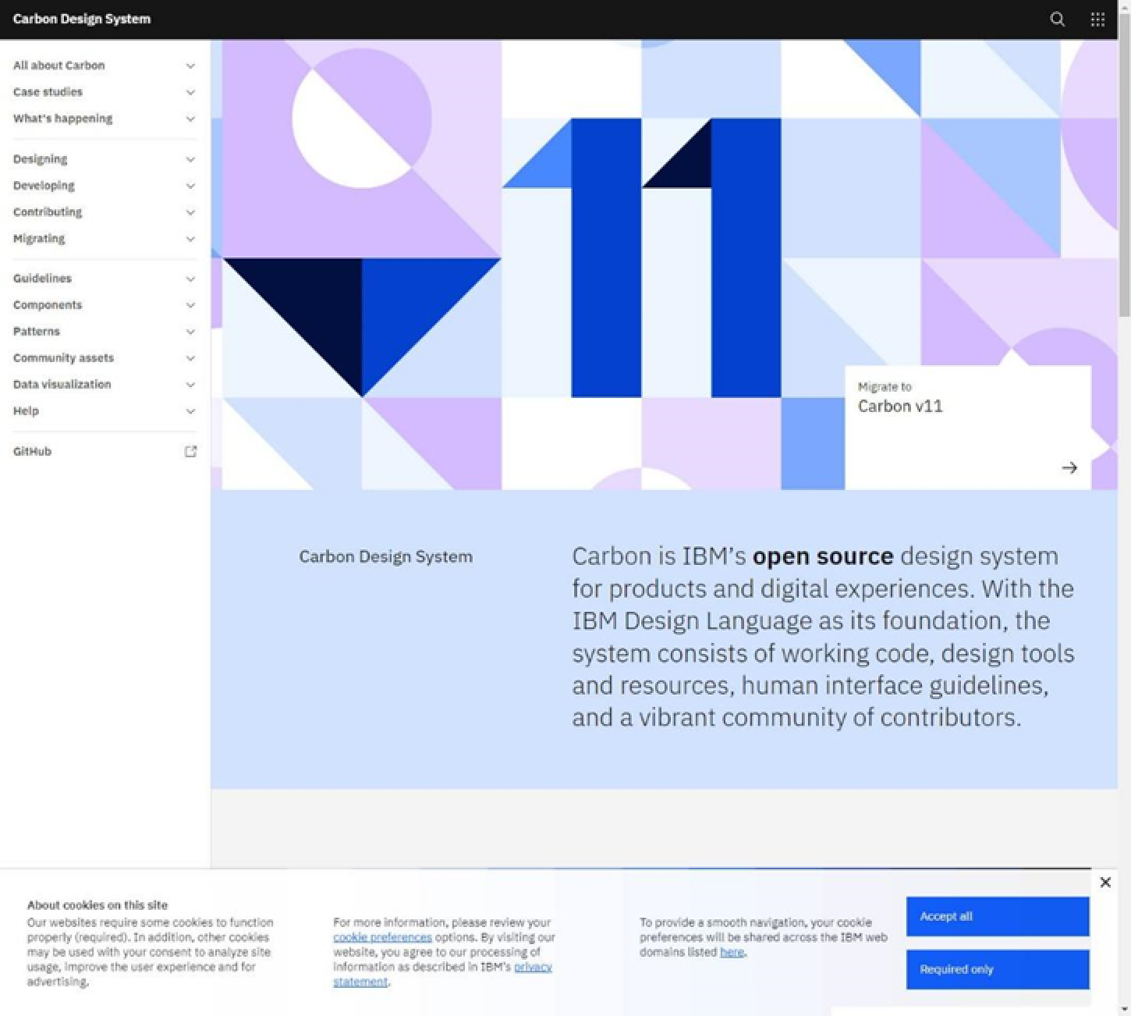The height and width of the screenshot is (1016, 1131).
Task: Expand the All about Carbon chevron
Action: (190, 66)
